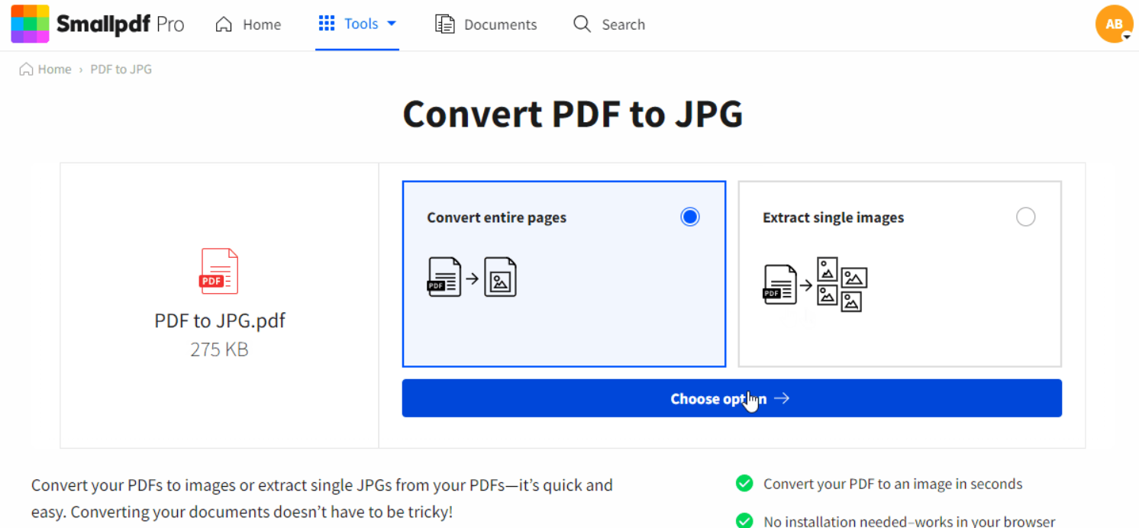The height and width of the screenshot is (528, 1139).
Task: Click the red PDF file icon
Action: coord(219,271)
